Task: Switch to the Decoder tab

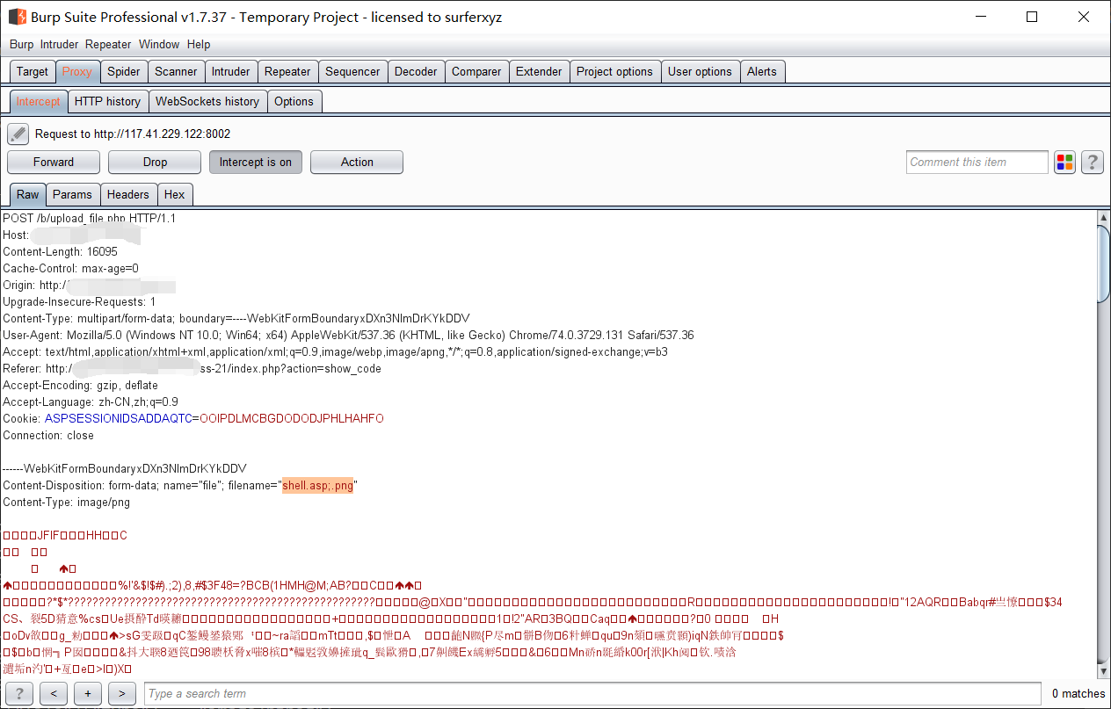Action: 416,72
